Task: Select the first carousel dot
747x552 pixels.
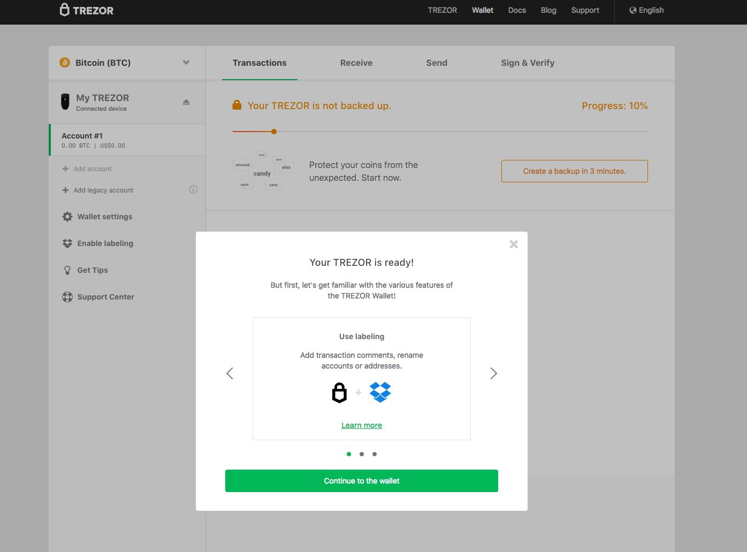Action: (x=349, y=454)
